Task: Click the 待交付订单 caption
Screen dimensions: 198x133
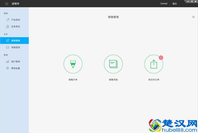Action: [x=154, y=79]
